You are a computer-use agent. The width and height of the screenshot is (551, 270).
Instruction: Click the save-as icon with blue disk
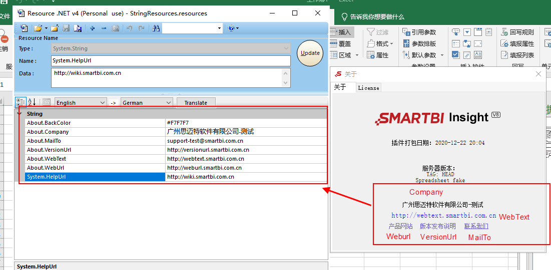click(x=78, y=28)
